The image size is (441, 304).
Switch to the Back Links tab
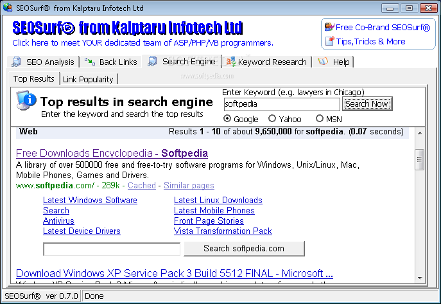click(111, 62)
